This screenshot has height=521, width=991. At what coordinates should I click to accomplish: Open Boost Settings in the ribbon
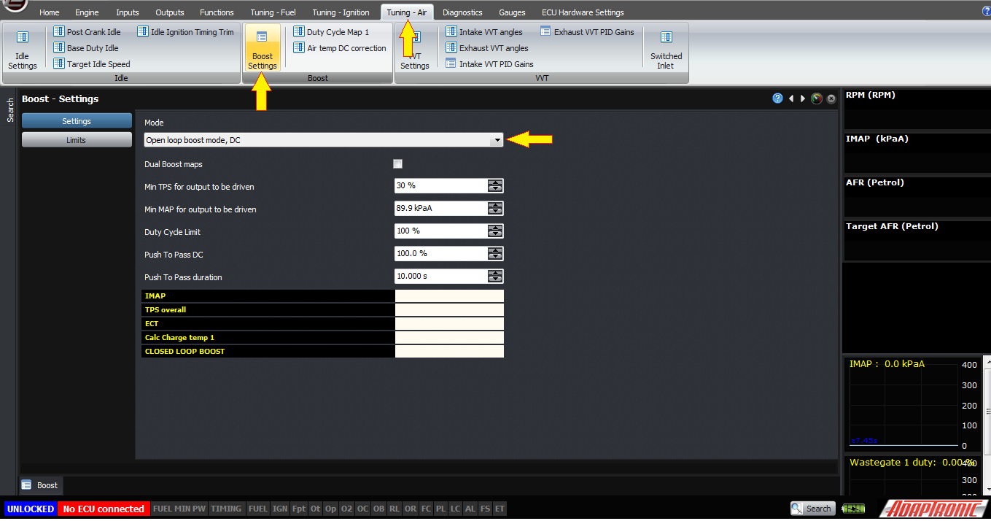(x=263, y=48)
